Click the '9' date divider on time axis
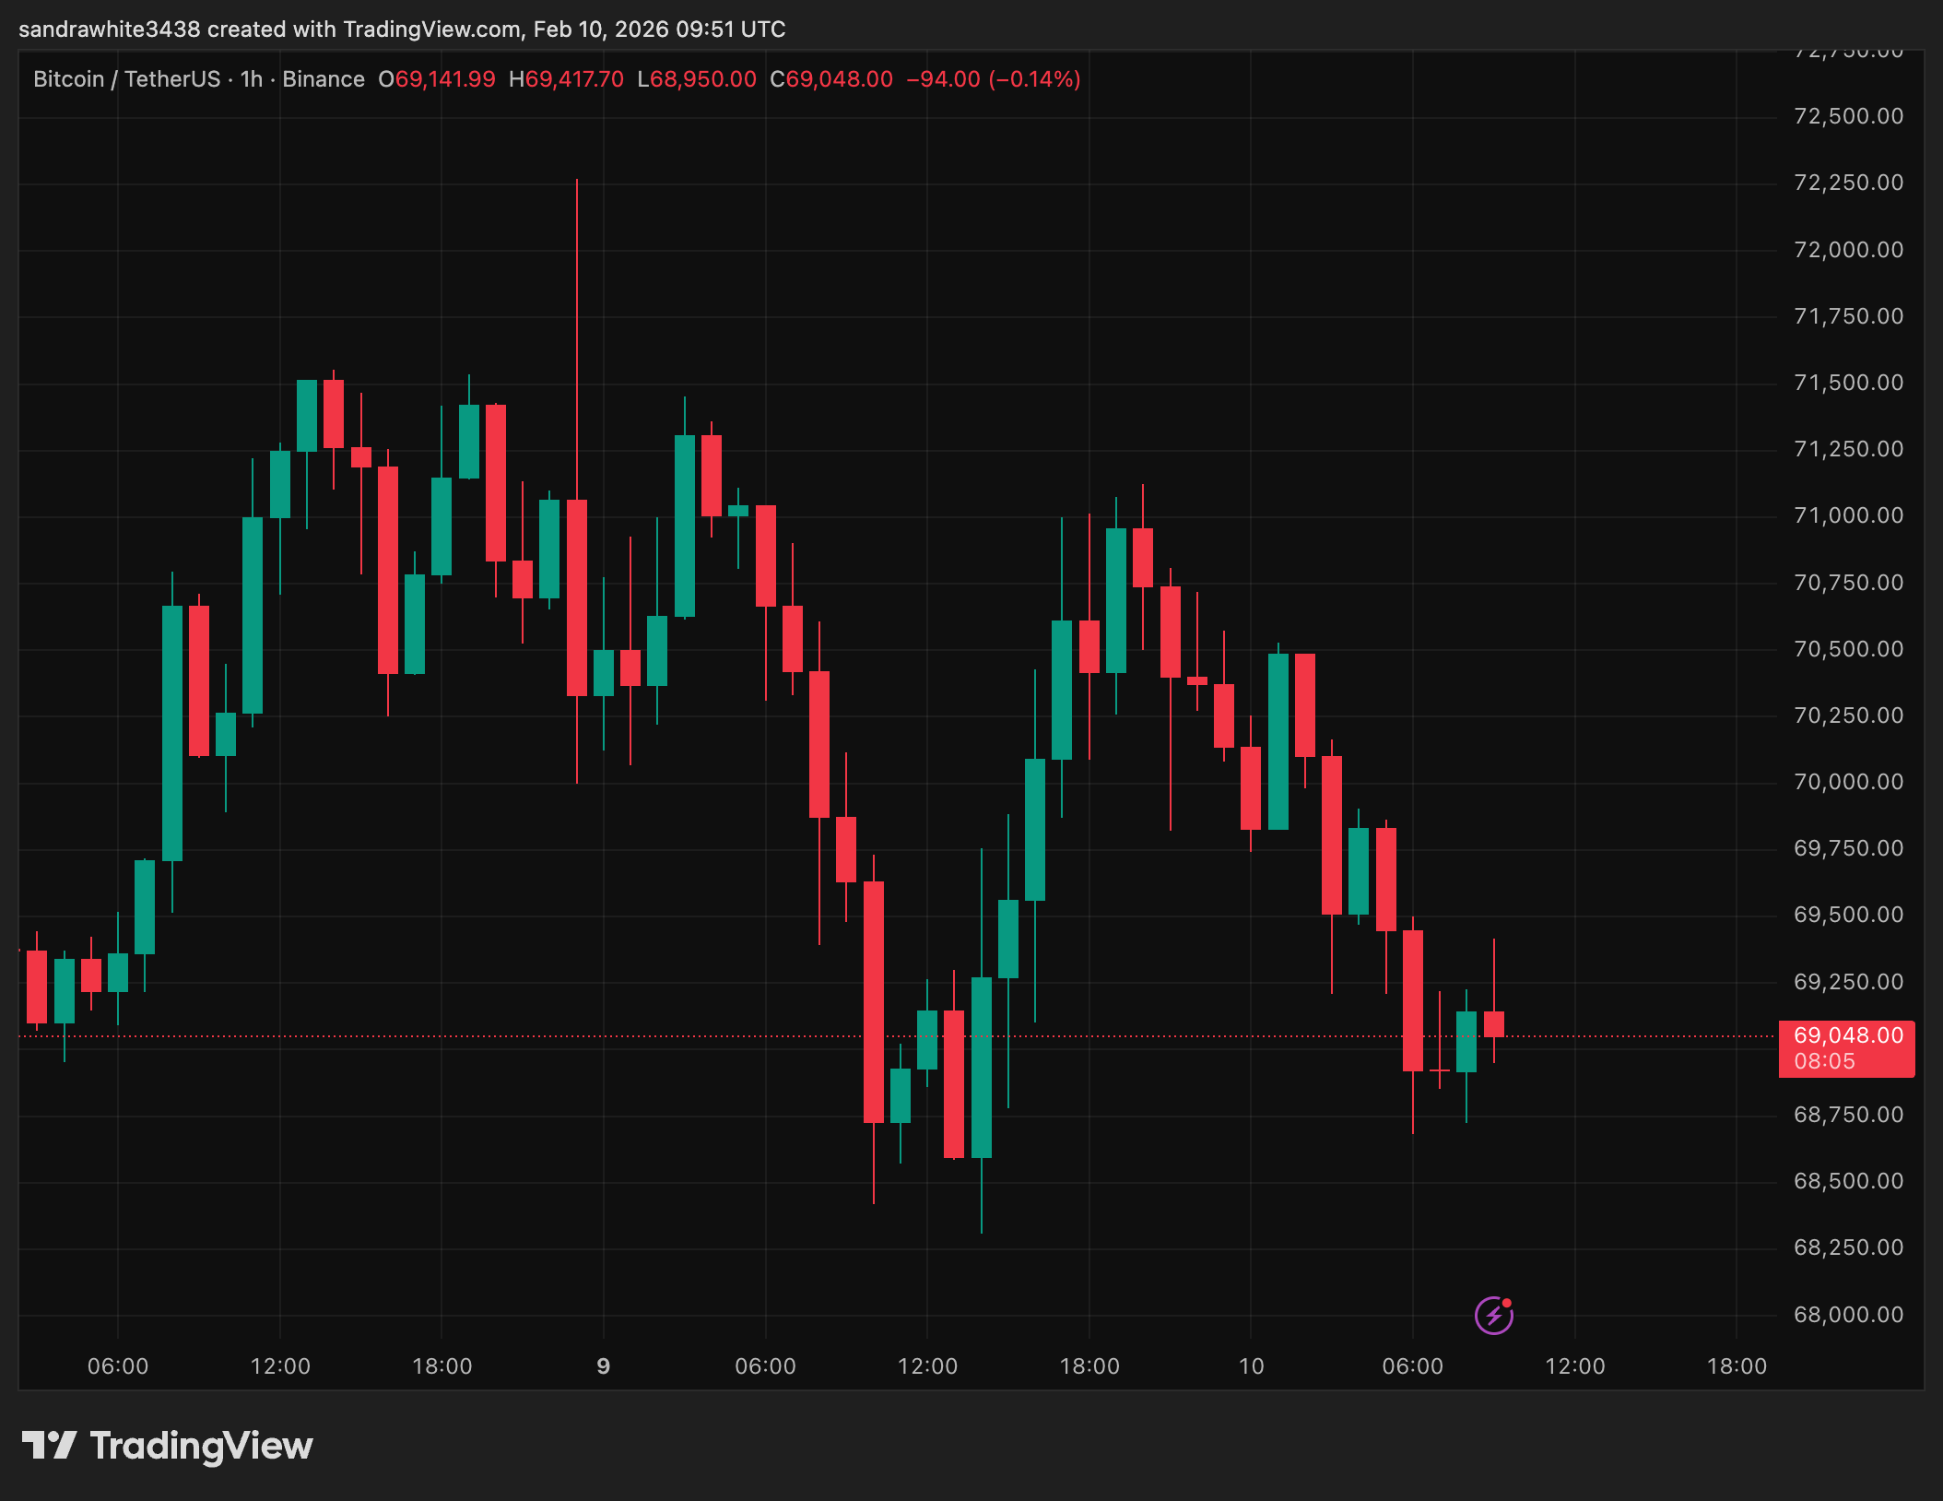1943x1501 pixels. pyautogui.click(x=604, y=1366)
